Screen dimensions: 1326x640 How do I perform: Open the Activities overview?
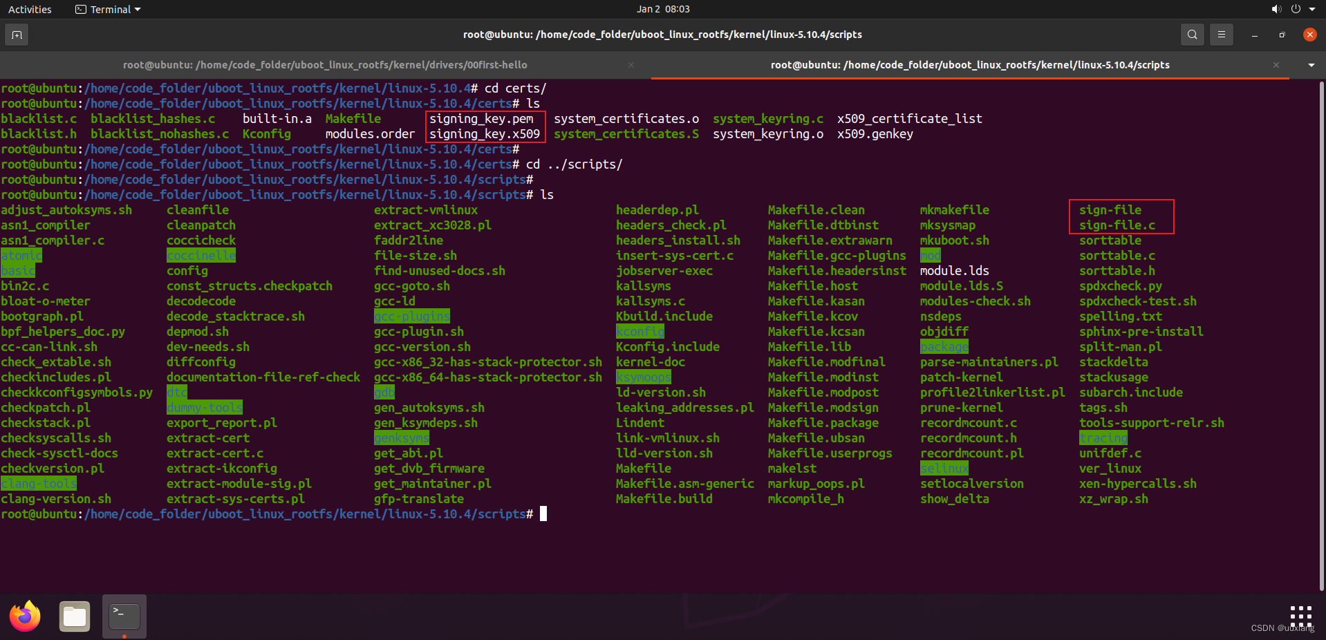(x=30, y=9)
